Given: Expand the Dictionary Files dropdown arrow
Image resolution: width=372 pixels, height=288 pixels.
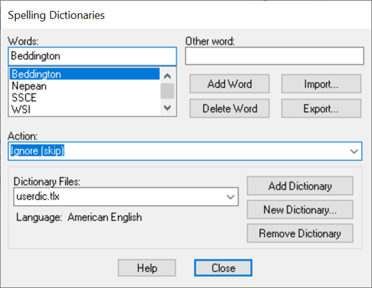Looking at the screenshot, I should click(230, 197).
